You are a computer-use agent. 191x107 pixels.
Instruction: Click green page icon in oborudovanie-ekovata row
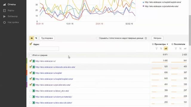point(34,67)
